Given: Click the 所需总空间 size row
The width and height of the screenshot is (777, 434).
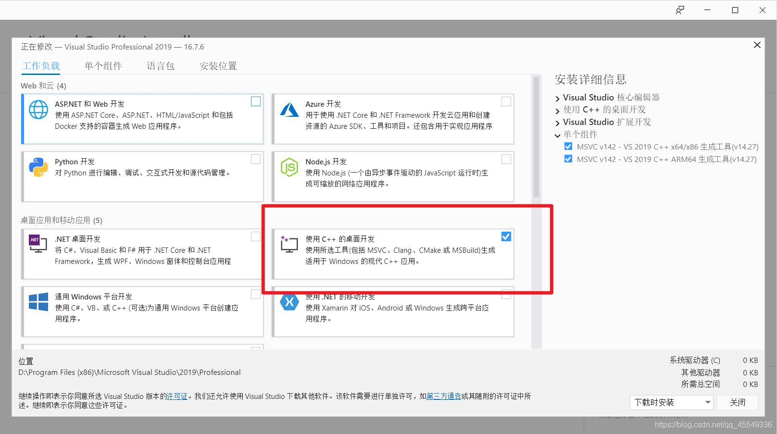Looking at the screenshot, I should pyautogui.click(x=719, y=384).
